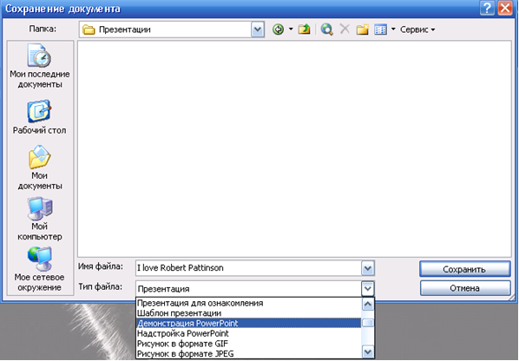The image size is (519, 361).
Task: Click the Отмена button
Action: click(465, 288)
